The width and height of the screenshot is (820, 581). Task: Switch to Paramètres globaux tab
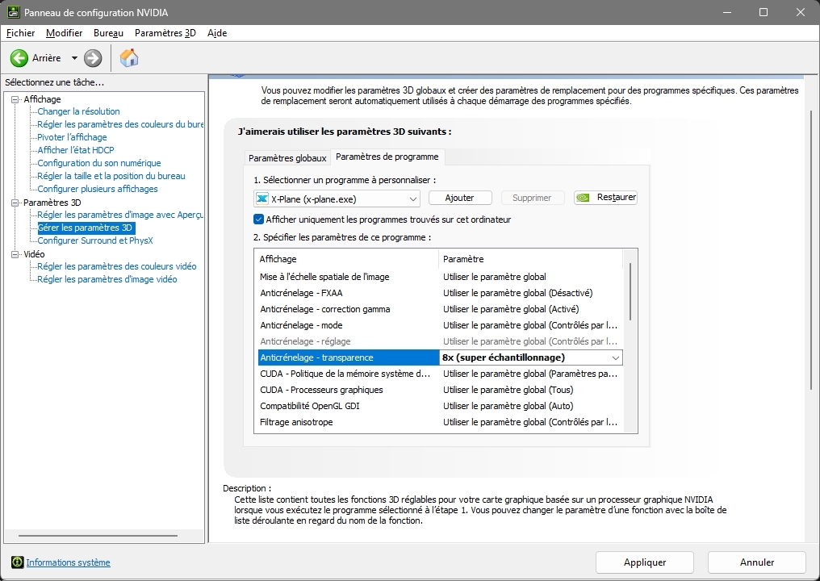tap(287, 158)
